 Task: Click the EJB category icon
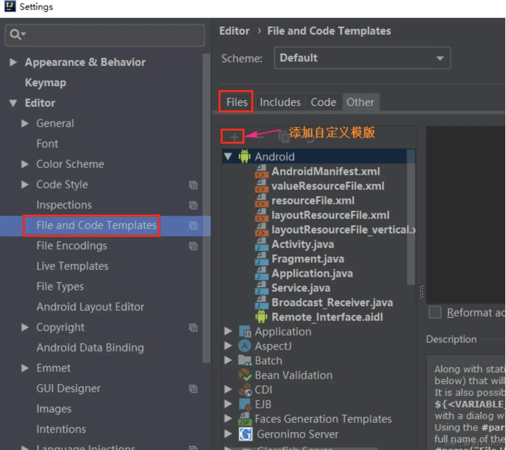(245, 404)
